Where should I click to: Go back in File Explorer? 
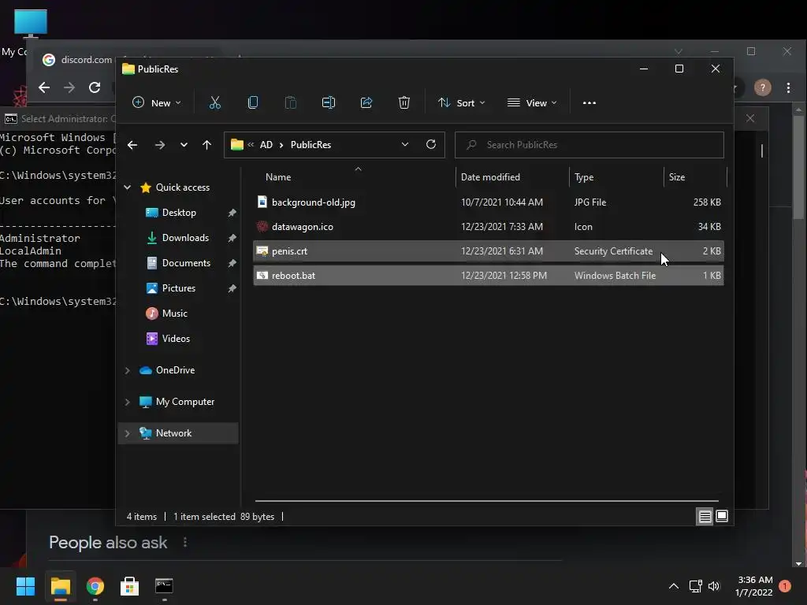(132, 145)
